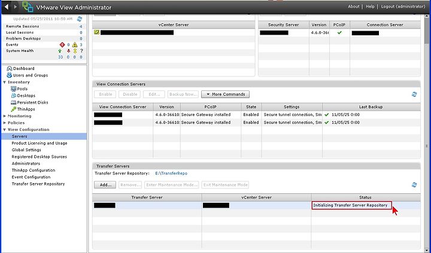Click the back navigation arrow
This screenshot has width=431, height=253.
pos(7,7)
